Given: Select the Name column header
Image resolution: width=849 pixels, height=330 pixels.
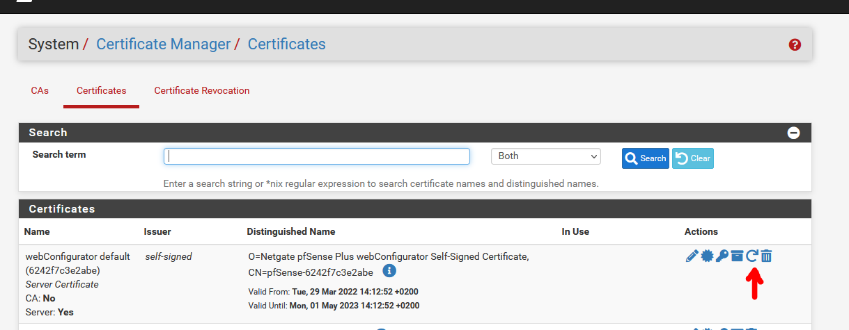Looking at the screenshot, I should coord(37,231).
